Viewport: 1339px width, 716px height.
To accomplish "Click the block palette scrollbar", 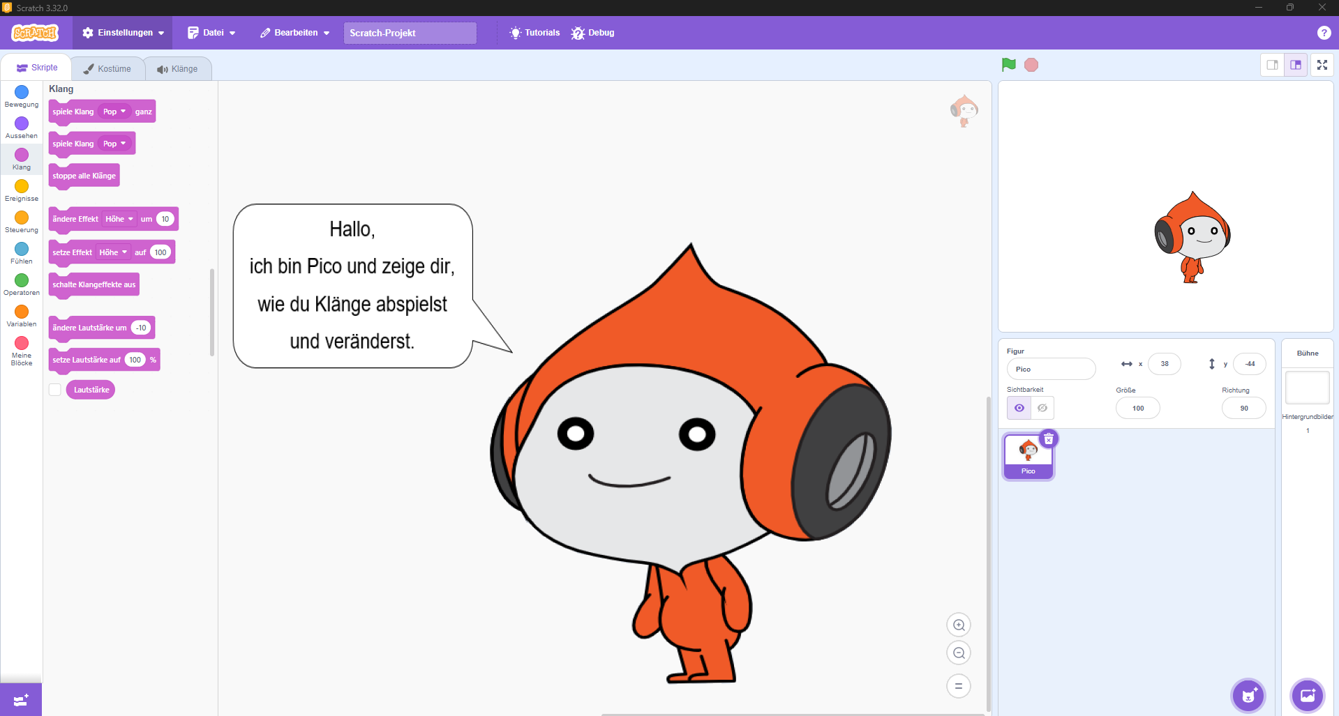I will [212, 312].
